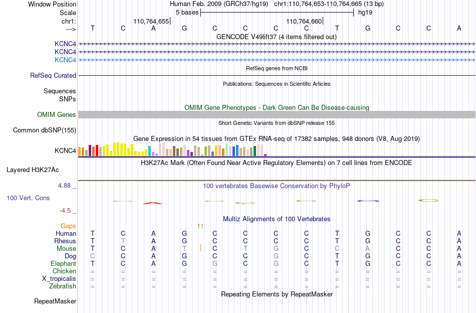Click the red PhyloP conservation peak
476x313 pixels.
coord(153,203)
